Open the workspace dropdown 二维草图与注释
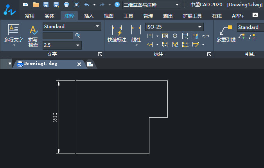 [151, 5]
